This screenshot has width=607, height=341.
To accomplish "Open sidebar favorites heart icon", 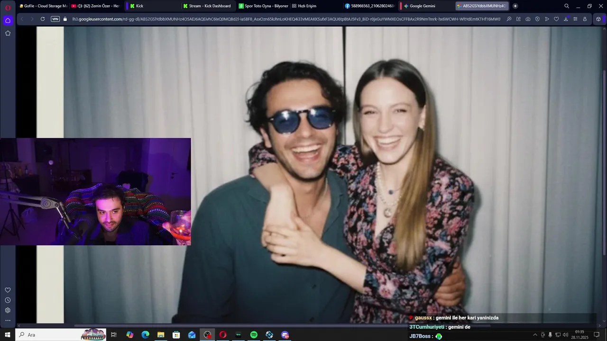I will coord(8,290).
